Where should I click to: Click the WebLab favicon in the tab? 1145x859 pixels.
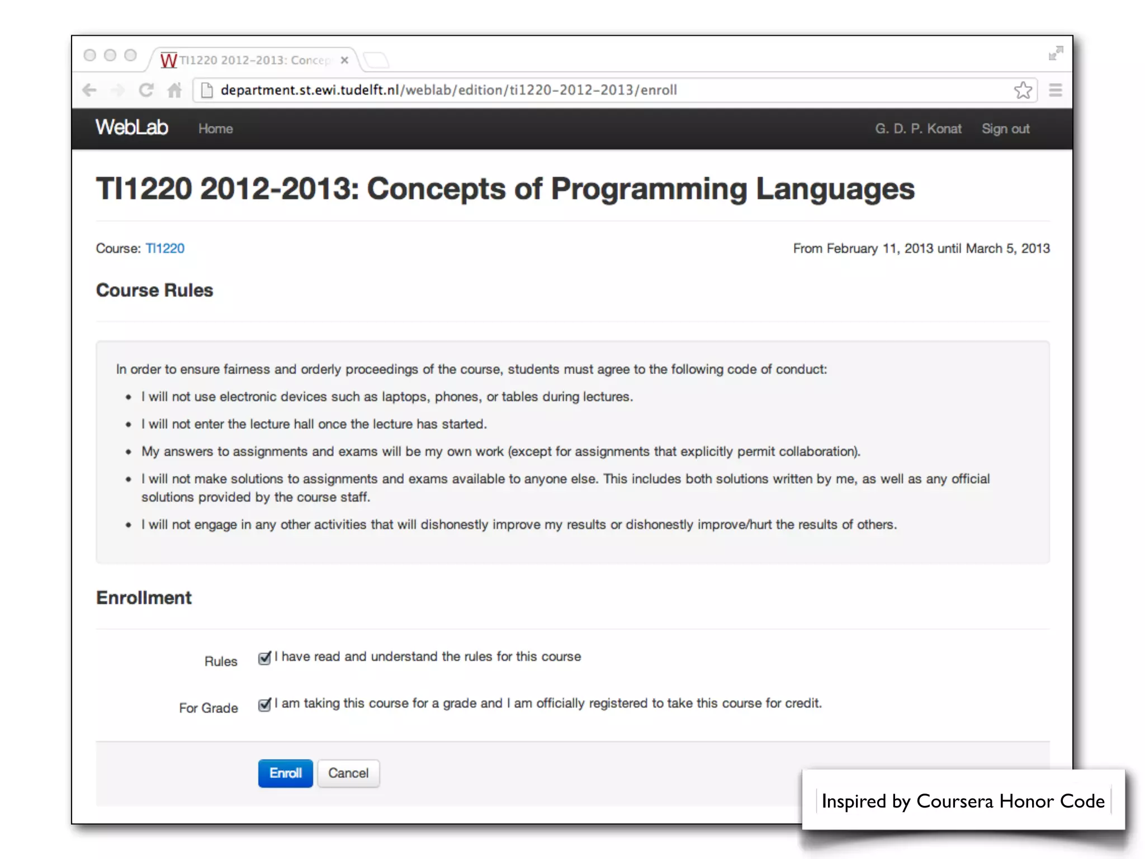(x=168, y=60)
